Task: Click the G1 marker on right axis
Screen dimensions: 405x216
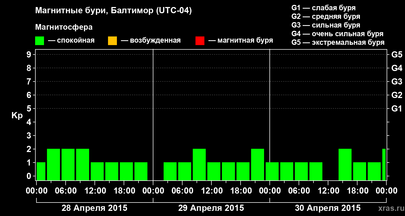Action: 397,109
